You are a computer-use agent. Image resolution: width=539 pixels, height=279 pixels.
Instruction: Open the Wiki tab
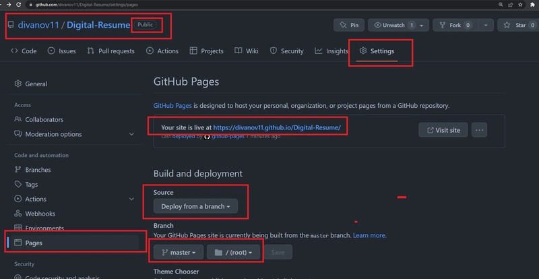247,51
